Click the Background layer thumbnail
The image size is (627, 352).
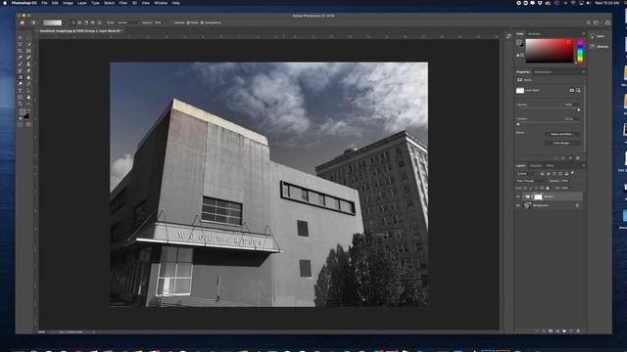click(x=527, y=205)
